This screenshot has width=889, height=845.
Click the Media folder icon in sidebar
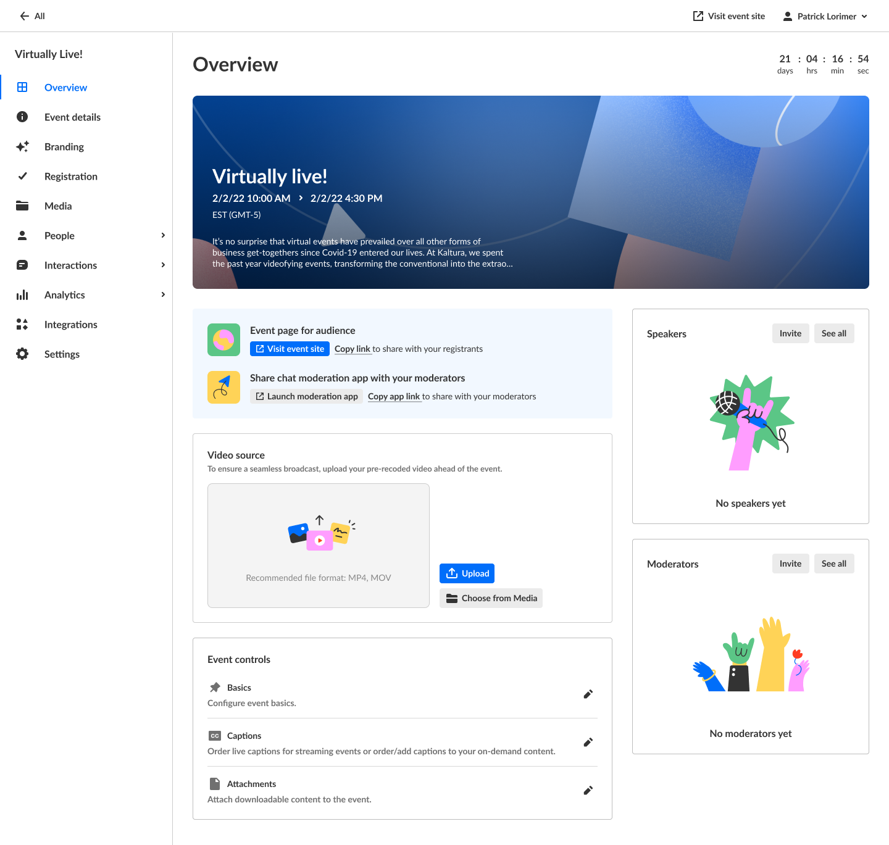[22, 206]
